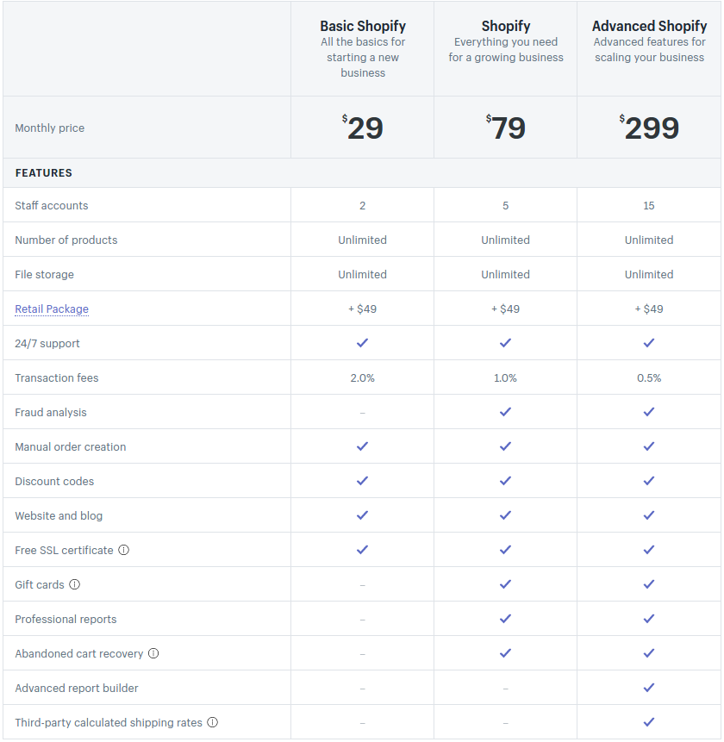Screen dimensions: 724x742
Task: Click the Third-party shipping rates checkmark under Advanced Shopify
Action: [649, 722]
